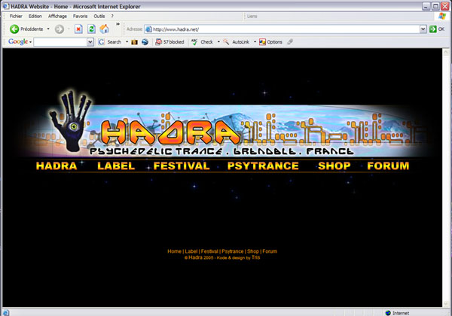Run the ABC spell Check tool
Screen dimensions: 452x316
pos(202,42)
